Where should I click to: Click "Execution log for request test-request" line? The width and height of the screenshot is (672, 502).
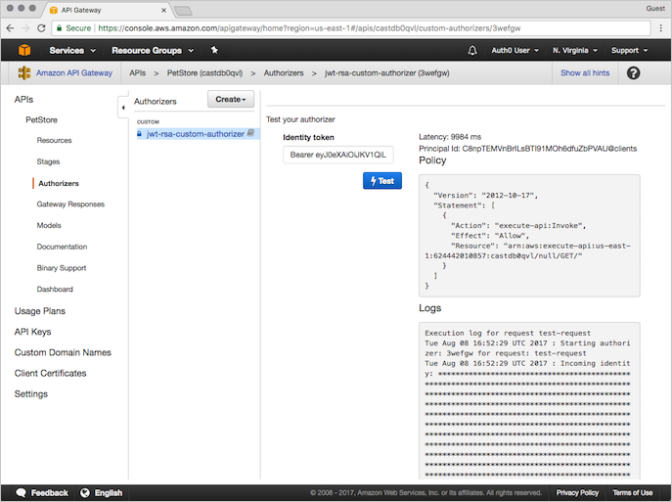[508, 333]
